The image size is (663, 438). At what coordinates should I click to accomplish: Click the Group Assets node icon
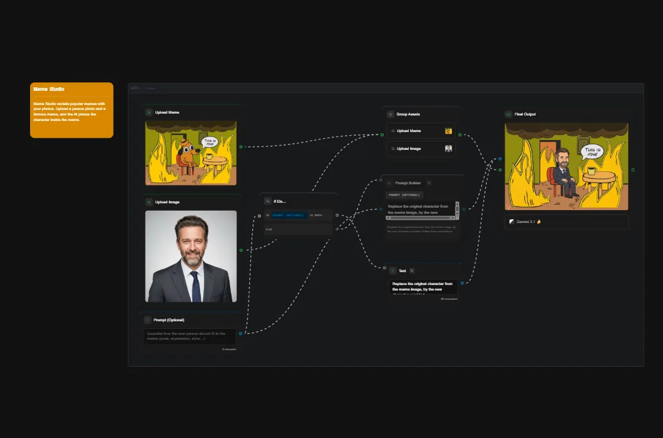click(391, 114)
